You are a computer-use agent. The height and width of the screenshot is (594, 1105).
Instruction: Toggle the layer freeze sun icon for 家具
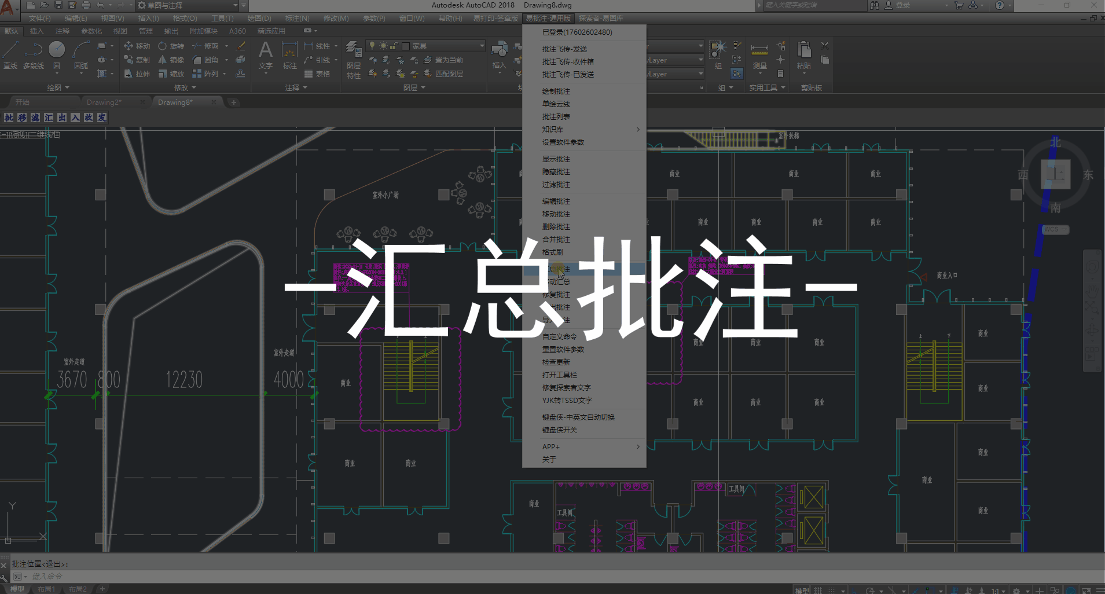coord(383,46)
